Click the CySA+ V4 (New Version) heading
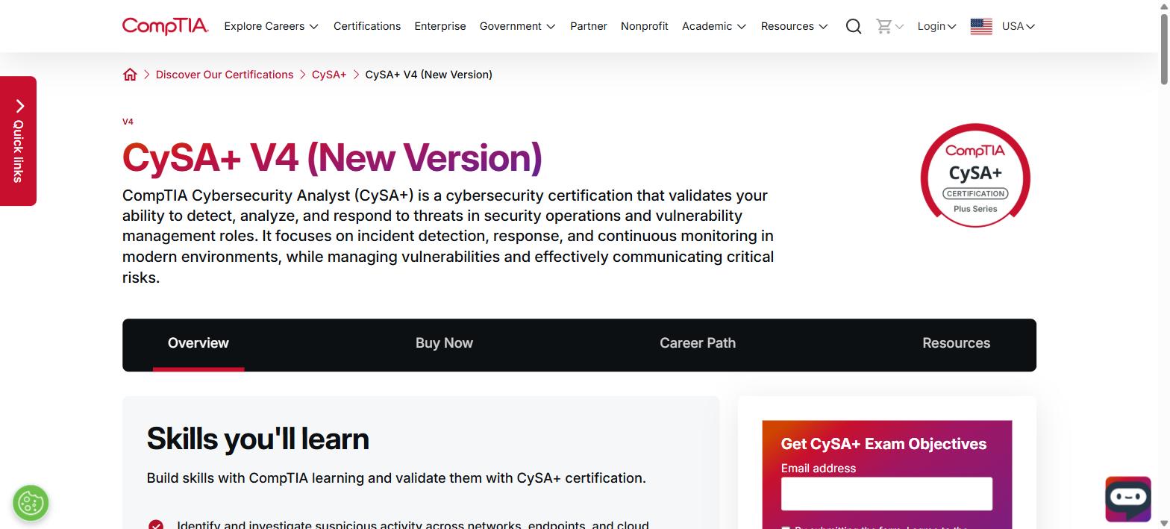The width and height of the screenshot is (1170, 529). click(x=332, y=157)
